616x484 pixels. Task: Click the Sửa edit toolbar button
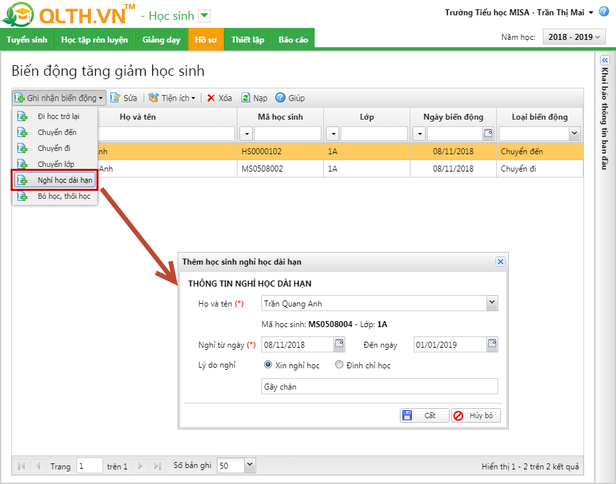[x=124, y=98]
